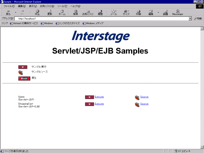
Task: Click the ShoppingCart (Servlet+JSP+EJB) label text
Action: [x=29, y=105]
